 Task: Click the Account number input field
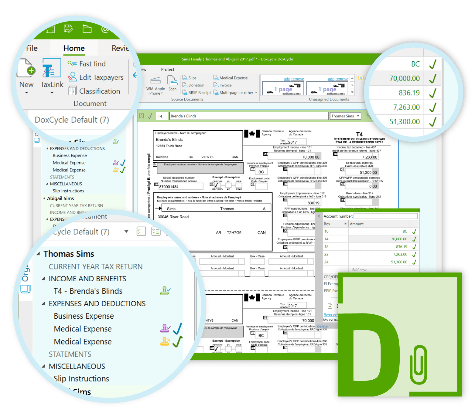coord(386,216)
